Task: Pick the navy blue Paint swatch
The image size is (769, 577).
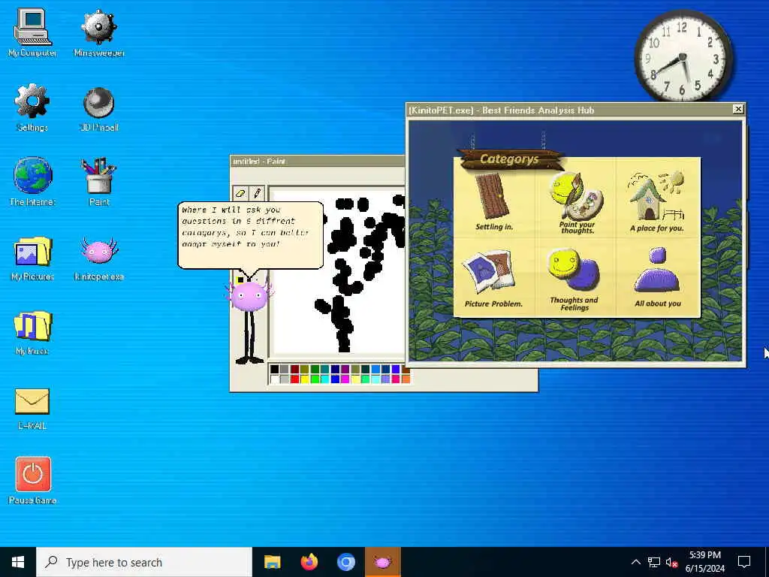Action: click(x=335, y=369)
